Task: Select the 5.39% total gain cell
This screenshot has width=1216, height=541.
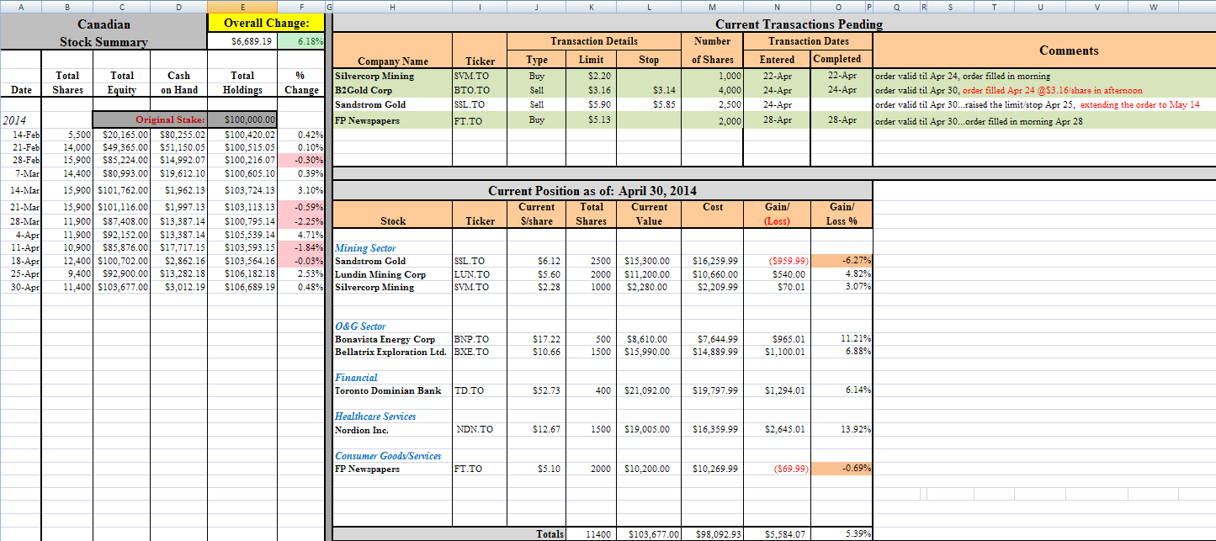Action: [842, 534]
